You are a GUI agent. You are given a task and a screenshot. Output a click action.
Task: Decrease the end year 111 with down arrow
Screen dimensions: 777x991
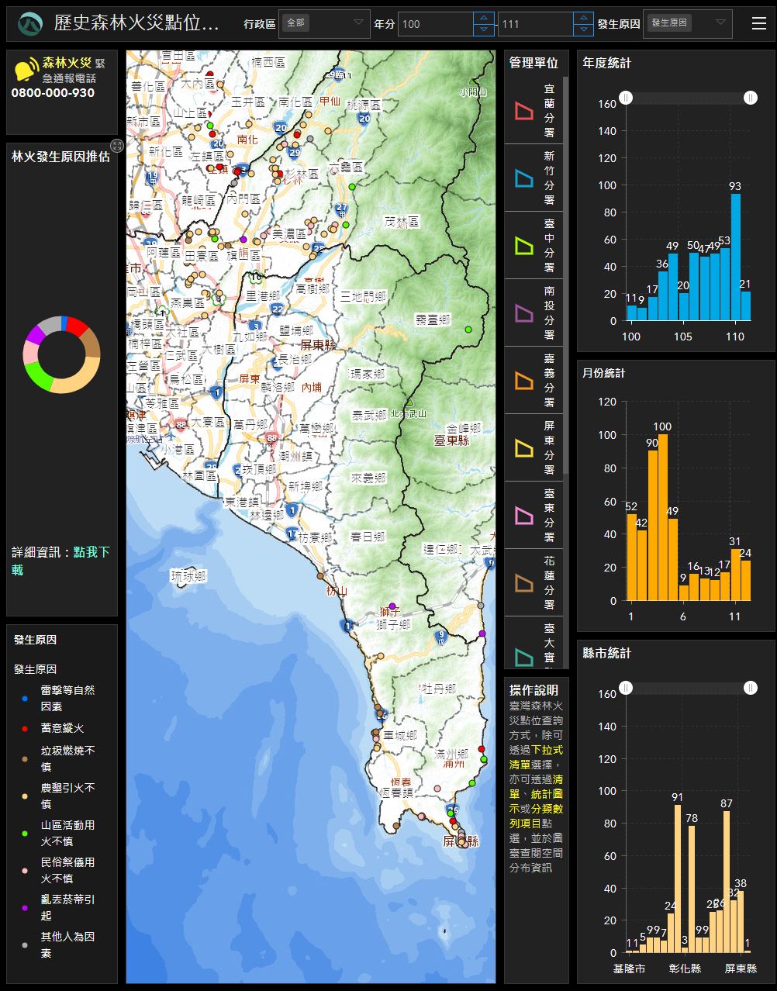coord(583,29)
